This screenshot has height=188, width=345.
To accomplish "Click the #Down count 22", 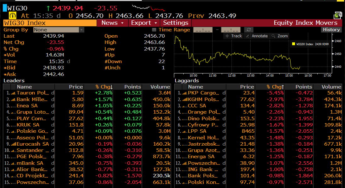I will tap(162, 62).
